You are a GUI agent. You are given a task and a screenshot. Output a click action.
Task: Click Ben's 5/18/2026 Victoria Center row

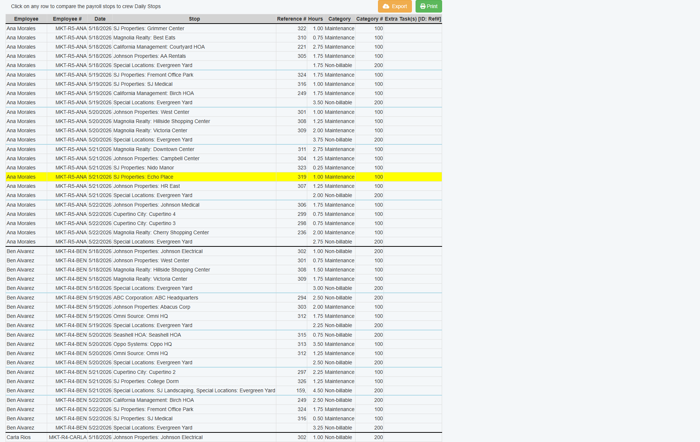point(224,279)
